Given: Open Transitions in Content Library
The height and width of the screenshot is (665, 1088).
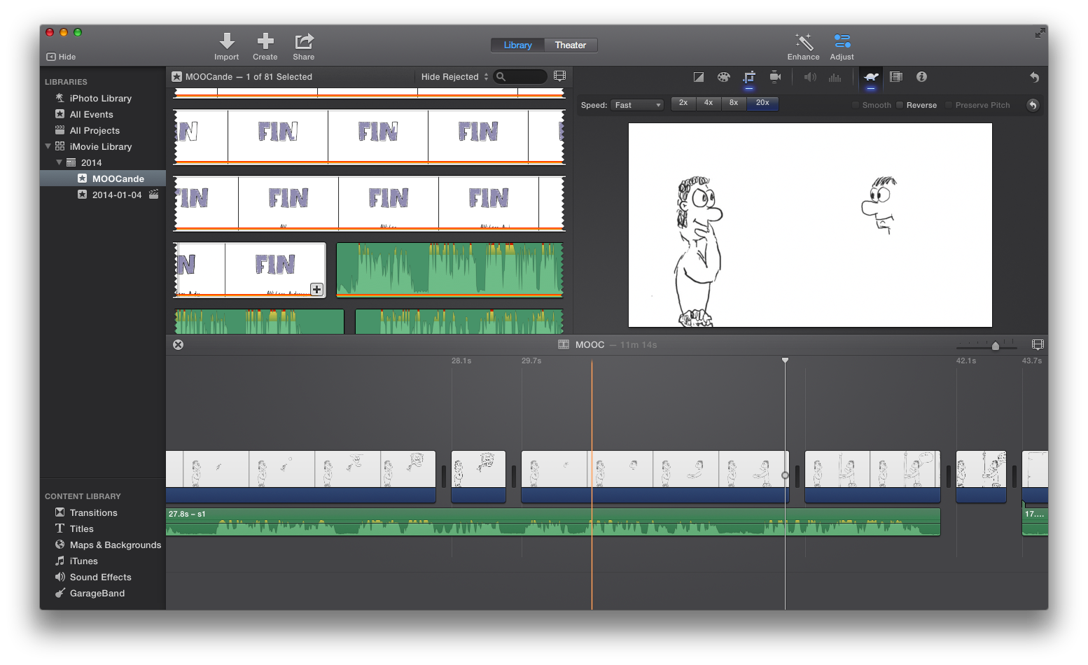Looking at the screenshot, I should point(93,512).
